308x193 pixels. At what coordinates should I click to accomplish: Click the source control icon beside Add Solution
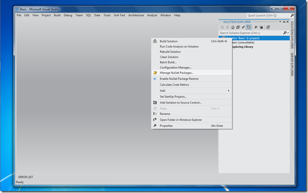click(x=155, y=102)
